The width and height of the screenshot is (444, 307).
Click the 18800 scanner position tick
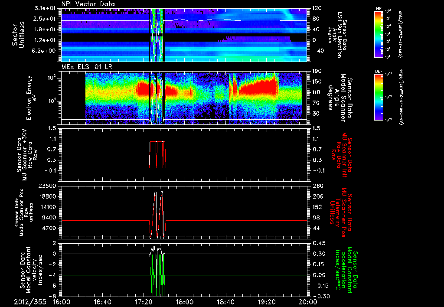tap(47, 196)
